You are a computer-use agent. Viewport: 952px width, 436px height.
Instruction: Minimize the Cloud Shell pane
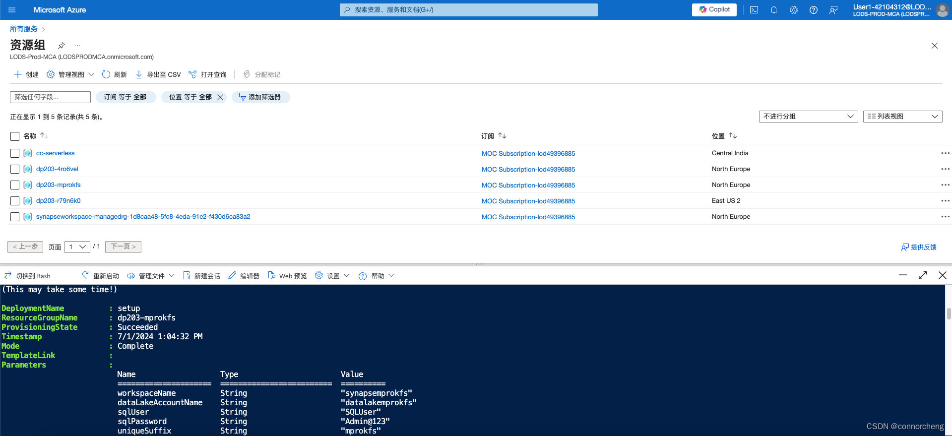coord(903,275)
